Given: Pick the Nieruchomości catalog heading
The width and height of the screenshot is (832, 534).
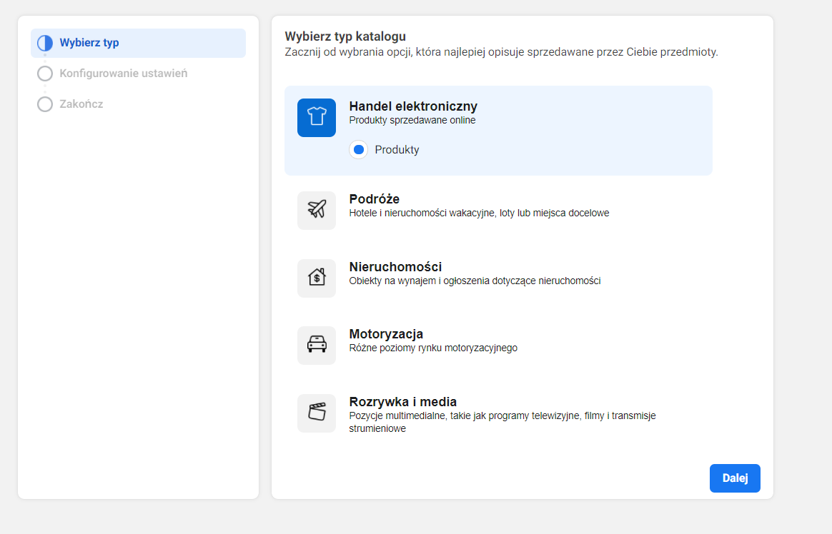Looking at the screenshot, I should pos(395,267).
